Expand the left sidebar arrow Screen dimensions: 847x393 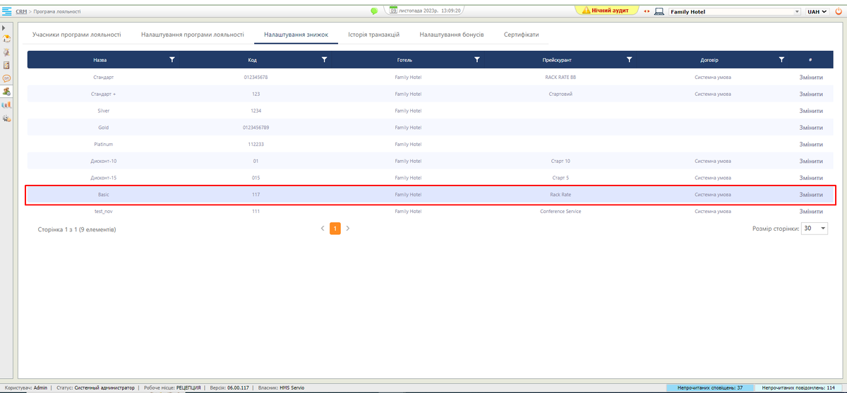pyautogui.click(x=5, y=28)
